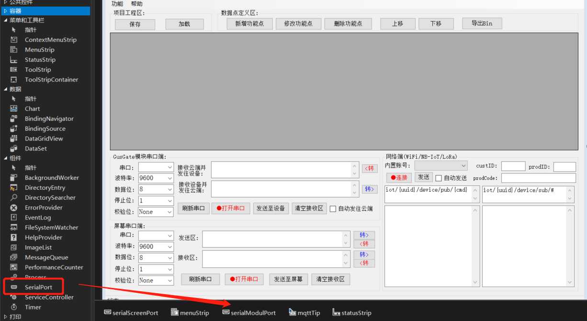Open the 功能 menu

click(x=117, y=4)
